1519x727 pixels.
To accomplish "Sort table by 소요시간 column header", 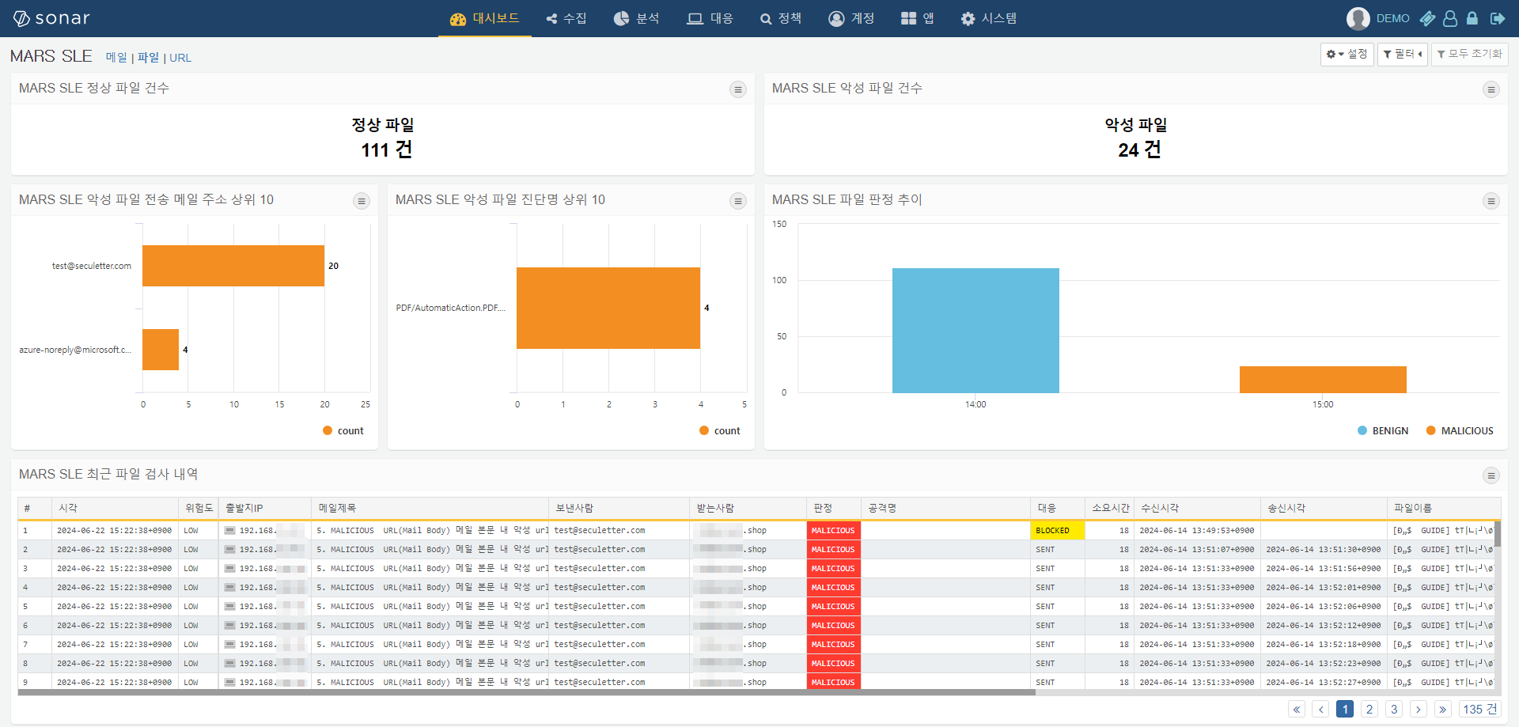I will click(x=1109, y=508).
